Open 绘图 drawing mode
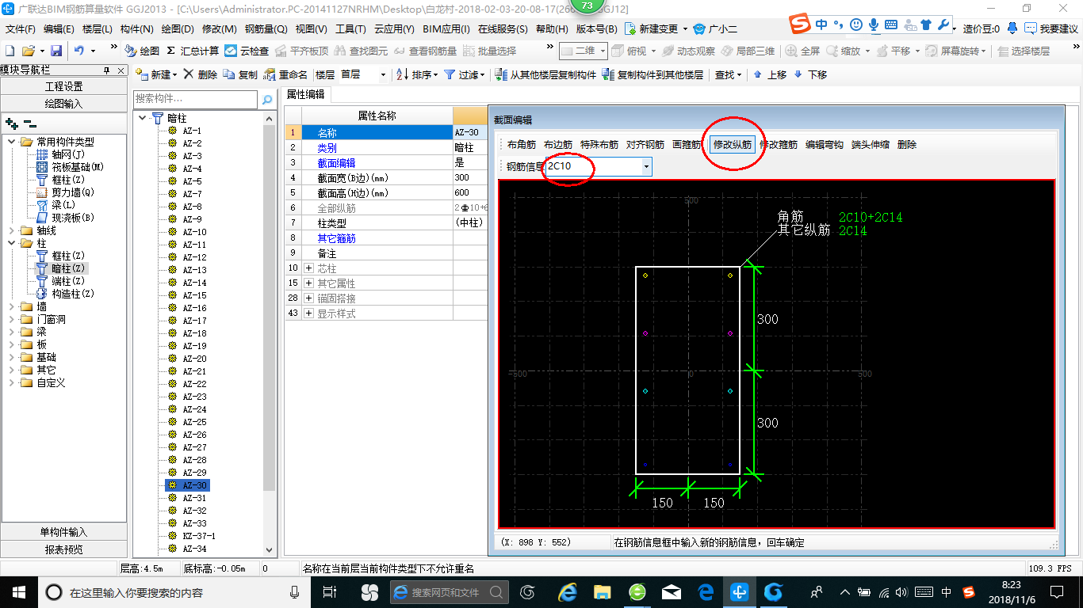Screen dimensions: 1083x608 click(x=142, y=51)
